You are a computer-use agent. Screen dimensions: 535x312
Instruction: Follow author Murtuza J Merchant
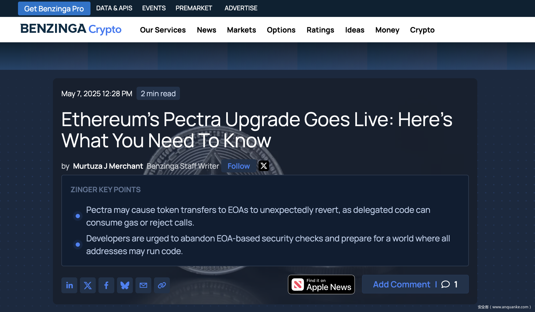point(239,166)
